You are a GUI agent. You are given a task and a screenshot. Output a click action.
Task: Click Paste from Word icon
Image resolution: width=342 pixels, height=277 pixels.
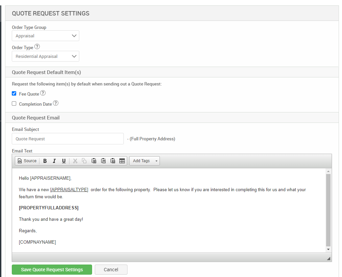tap(113, 161)
